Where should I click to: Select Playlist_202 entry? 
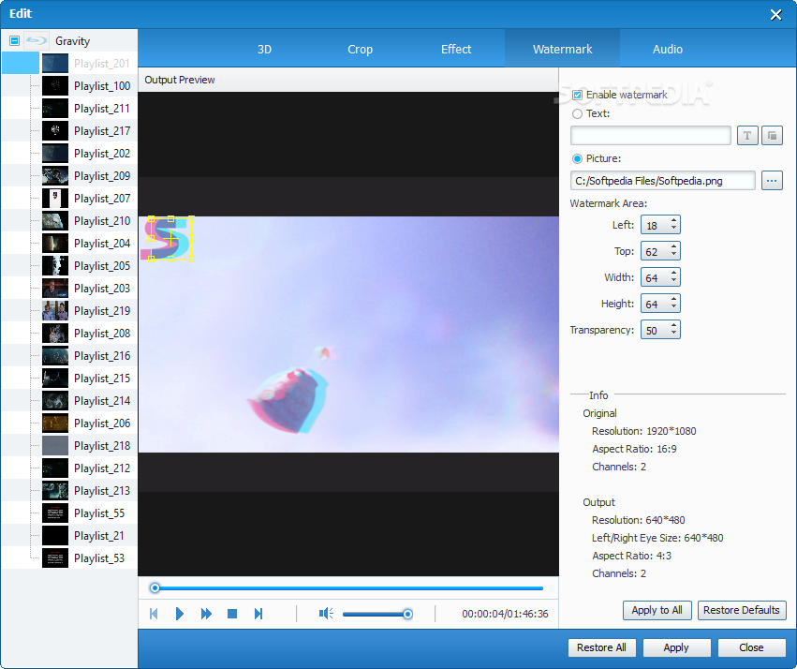point(102,154)
